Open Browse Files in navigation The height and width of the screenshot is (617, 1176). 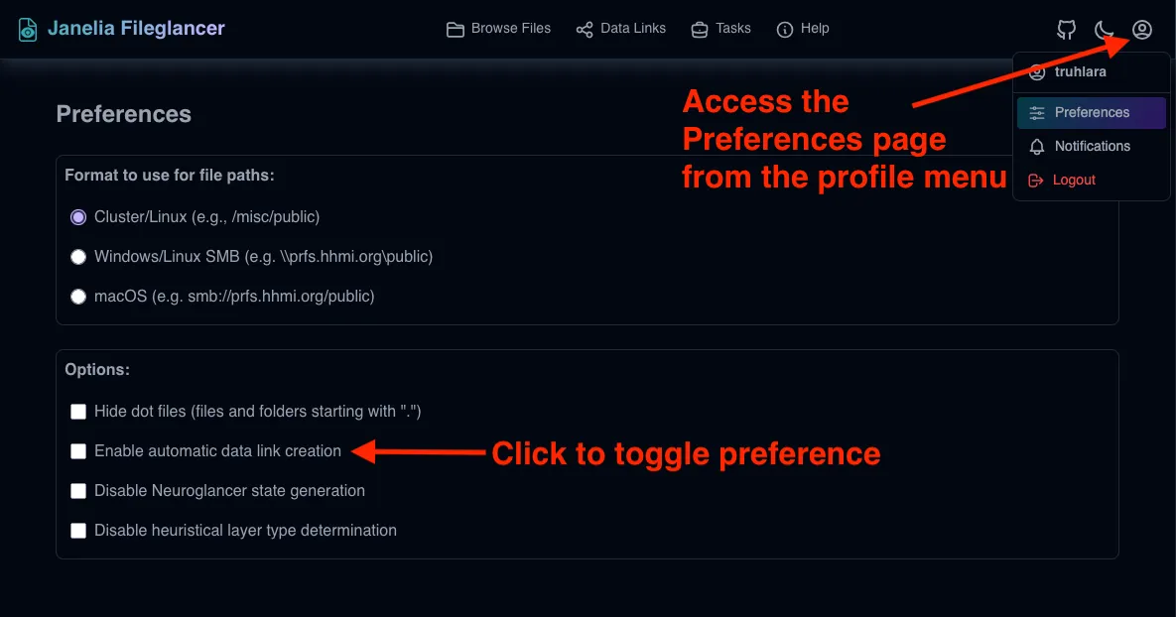point(498,29)
